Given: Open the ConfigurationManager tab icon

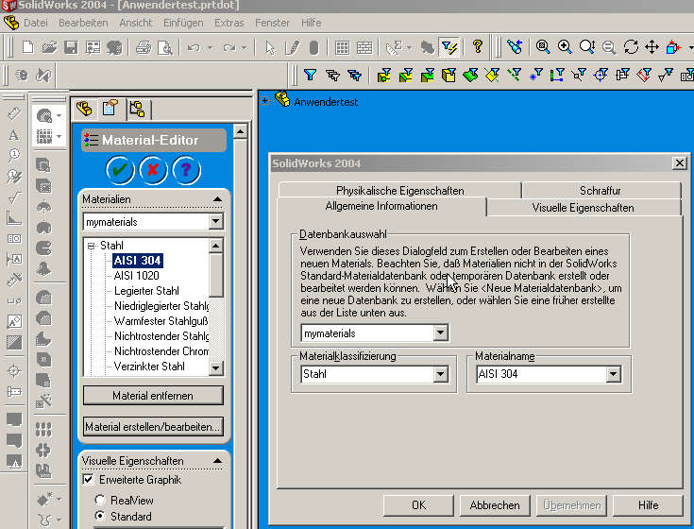Looking at the screenshot, I should coord(138,109).
